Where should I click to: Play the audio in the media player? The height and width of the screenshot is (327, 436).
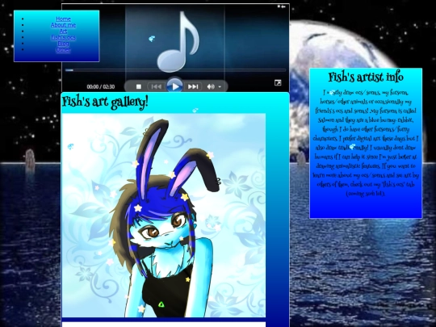pos(175,86)
